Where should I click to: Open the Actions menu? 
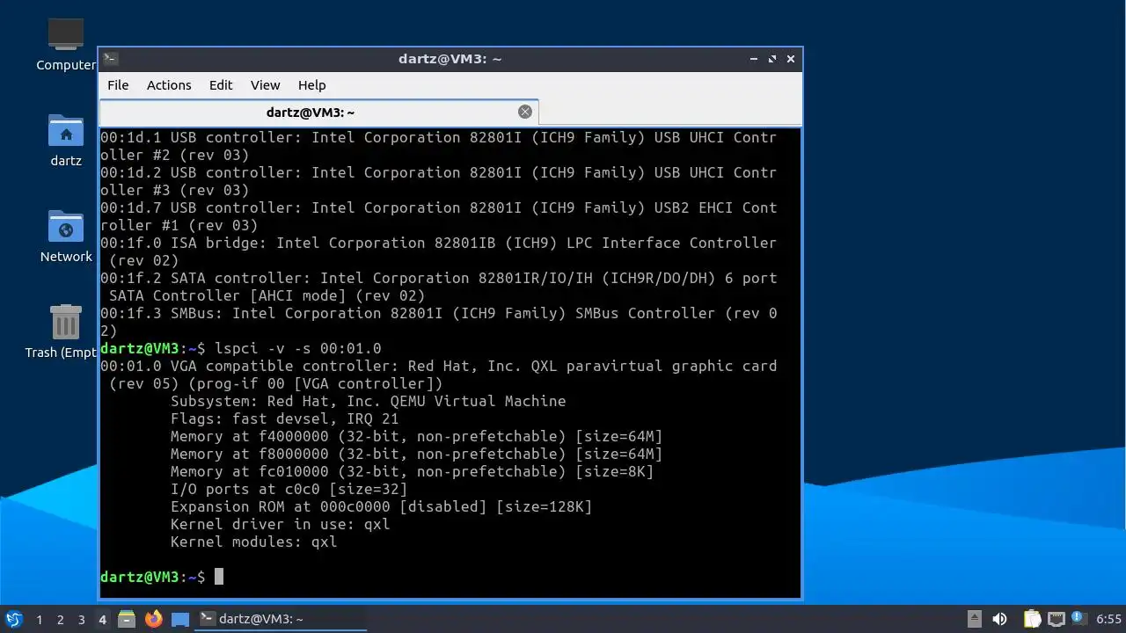coord(169,85)
